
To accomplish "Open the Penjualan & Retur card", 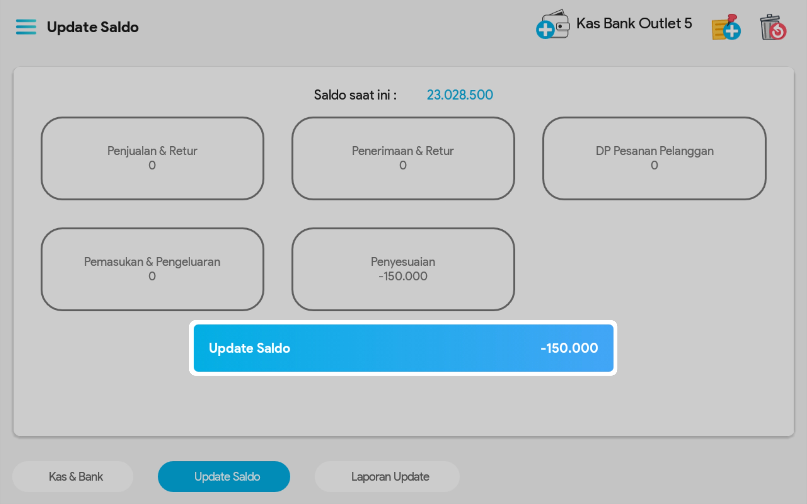I will click(x=152, y=158).
